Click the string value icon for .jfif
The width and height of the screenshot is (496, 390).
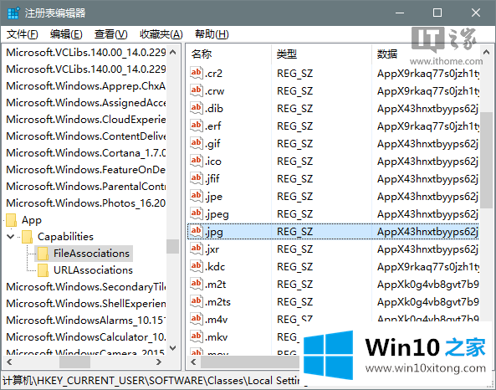coord(196,178)
